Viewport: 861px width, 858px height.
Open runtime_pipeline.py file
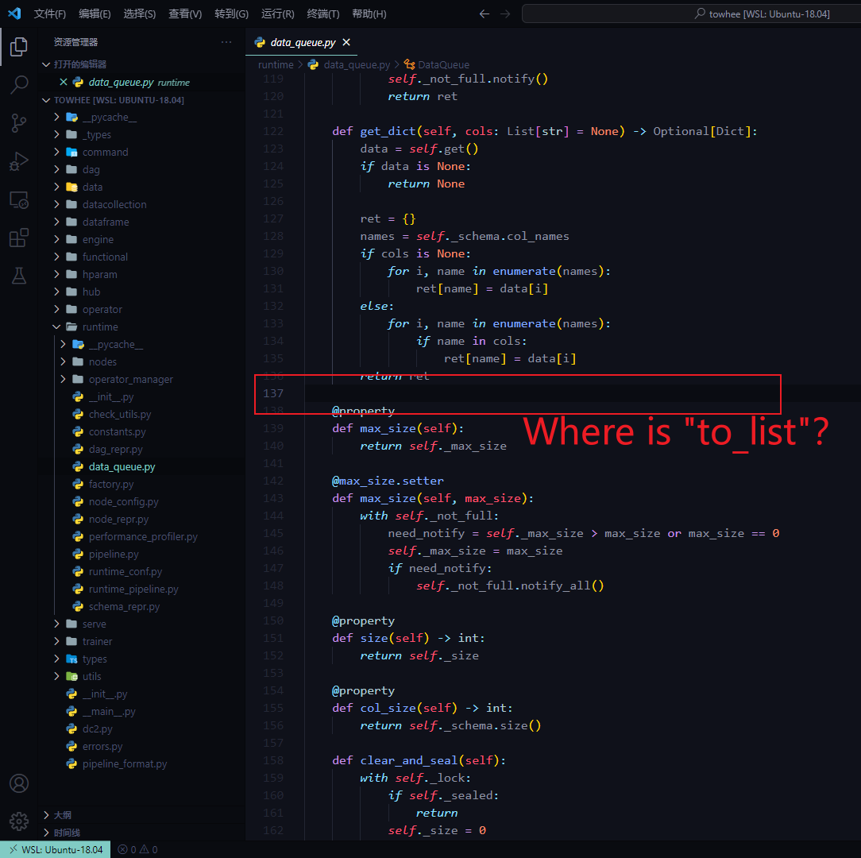(133, 589)
